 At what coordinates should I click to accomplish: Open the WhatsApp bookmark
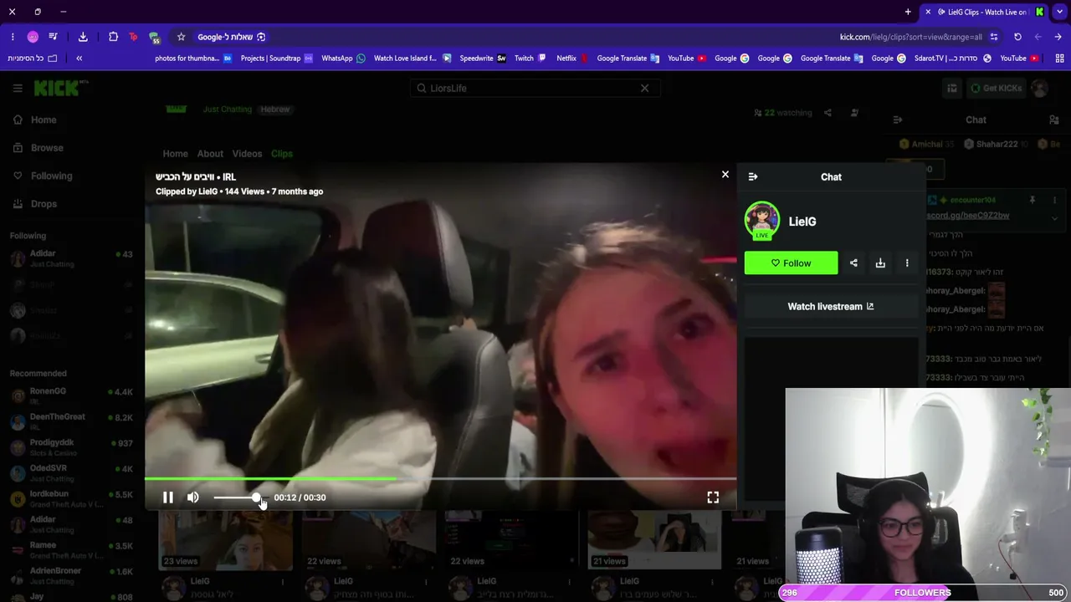click(343, 59)
